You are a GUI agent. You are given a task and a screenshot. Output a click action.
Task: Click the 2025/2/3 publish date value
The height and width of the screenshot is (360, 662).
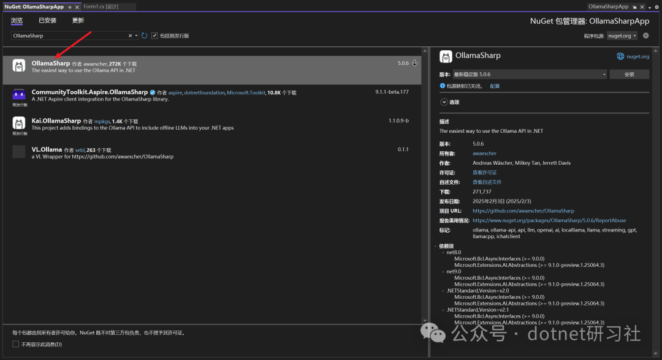[501, 201]
